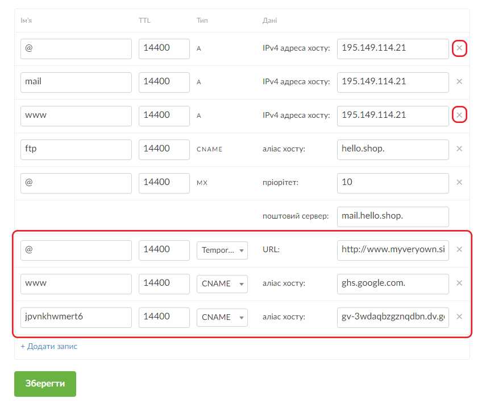Image resolution: width=490 pixels, height=415 pixels.
Task: Click the Додати запис link
Action: [49, 346]
